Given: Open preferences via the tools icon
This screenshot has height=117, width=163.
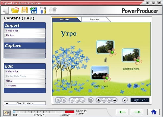Looking at the screenshot, I should tap(43, 10).
